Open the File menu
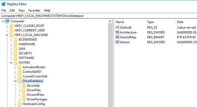Viewport: 197px width, 107px height. [4, 10]
